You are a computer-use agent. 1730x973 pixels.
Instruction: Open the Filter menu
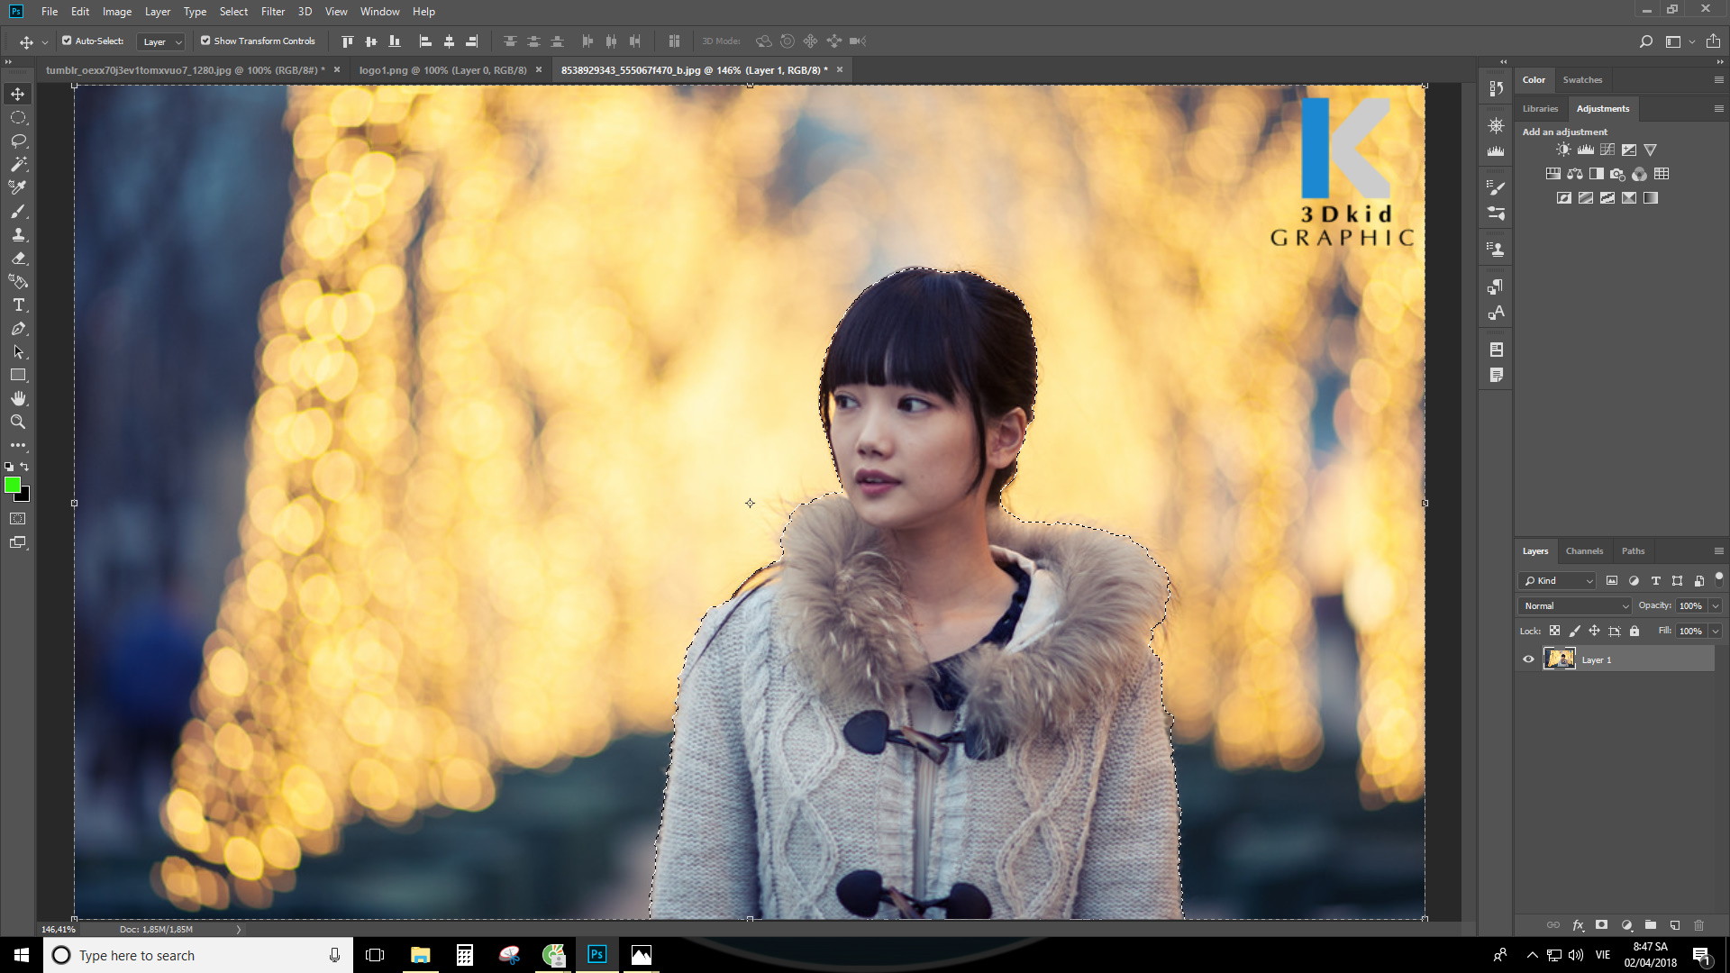pyautogui.click(x=272, y=12)
